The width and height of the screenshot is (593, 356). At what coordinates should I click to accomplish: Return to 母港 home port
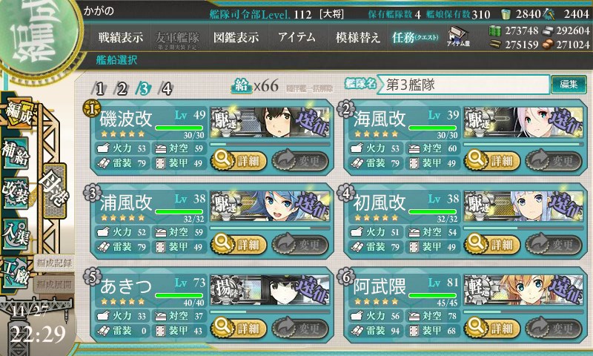pyautogui.click(x=55, y=191)
